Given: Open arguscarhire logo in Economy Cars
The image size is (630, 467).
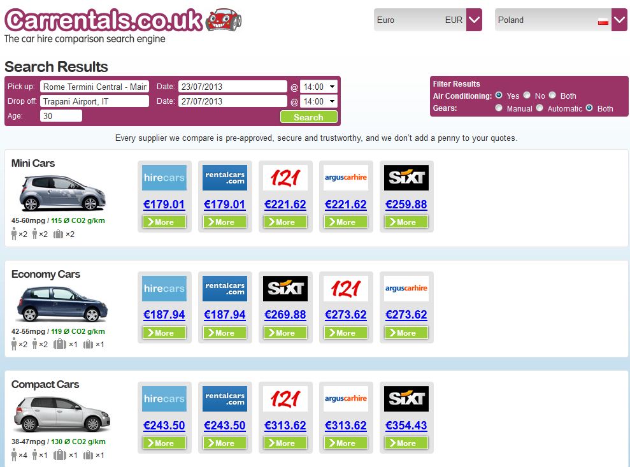Looking at the screenshot, I should click(x=406, y=289).
